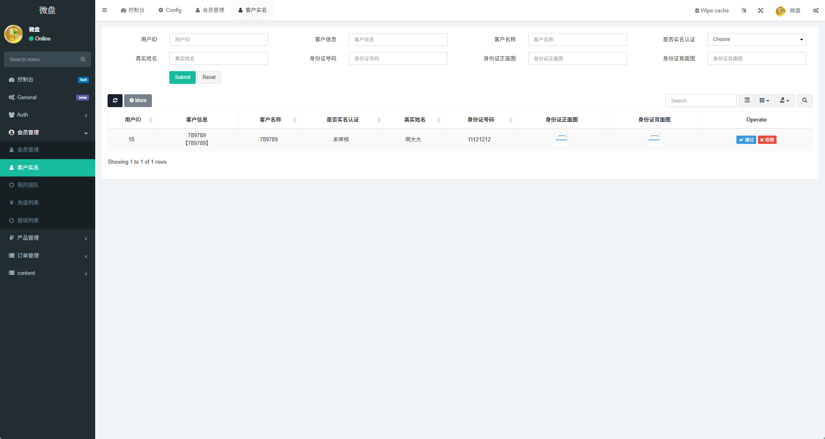Sort by 用户ID column header

133,120
